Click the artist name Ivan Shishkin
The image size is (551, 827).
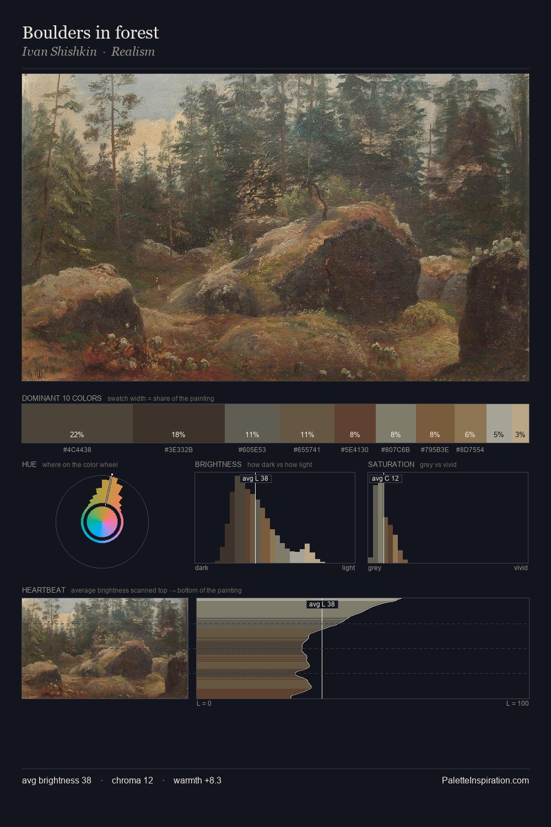(x=60, y=52)
